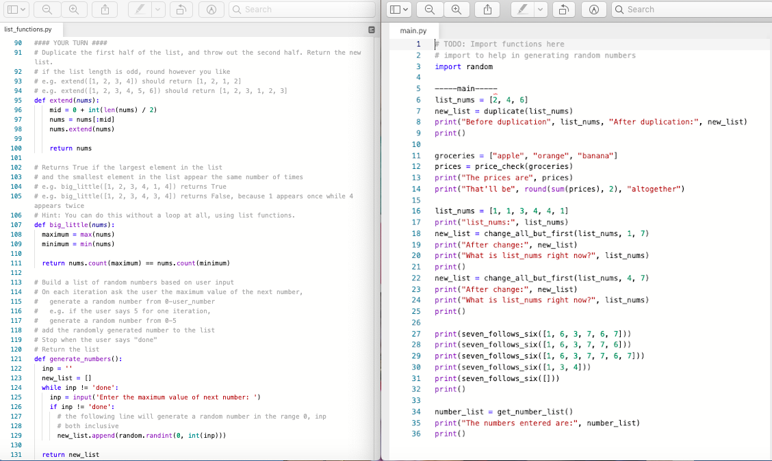
Task: Click print(seven_follows_six([1, 3, 4])) line
Action: click(x=513, y=367)
